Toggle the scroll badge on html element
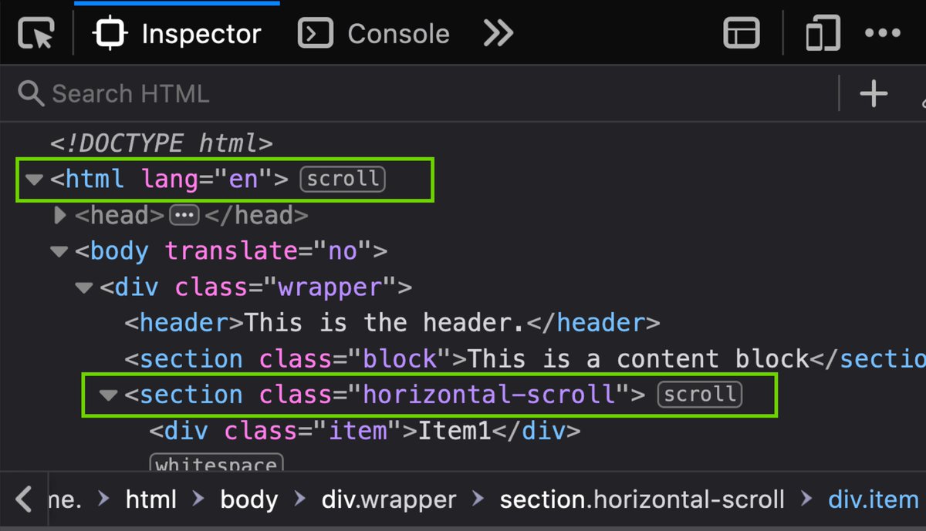 coord(343,180)
